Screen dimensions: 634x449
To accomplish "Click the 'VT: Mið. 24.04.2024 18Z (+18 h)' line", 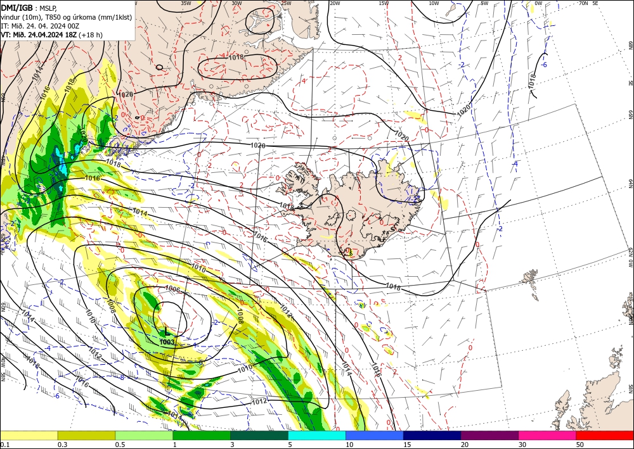I will coord(52,35).
